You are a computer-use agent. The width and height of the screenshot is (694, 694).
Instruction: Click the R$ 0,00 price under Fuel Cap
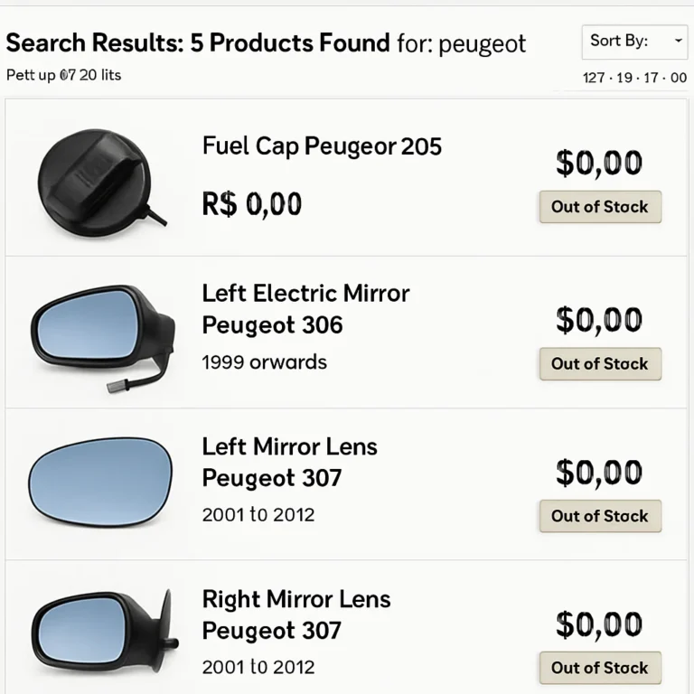pos(252,204)
